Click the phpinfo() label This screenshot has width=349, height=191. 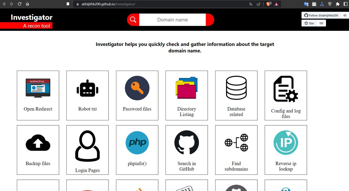[137, 164]
